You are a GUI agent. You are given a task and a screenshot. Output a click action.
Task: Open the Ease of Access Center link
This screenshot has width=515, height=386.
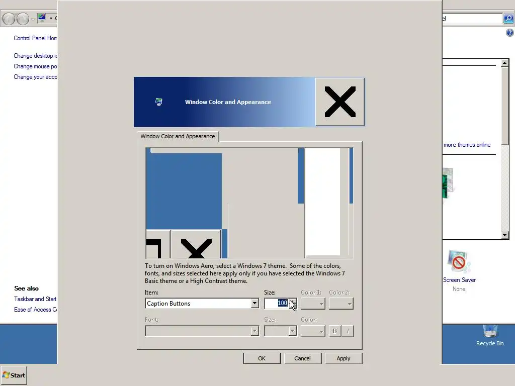click(35, 310)
